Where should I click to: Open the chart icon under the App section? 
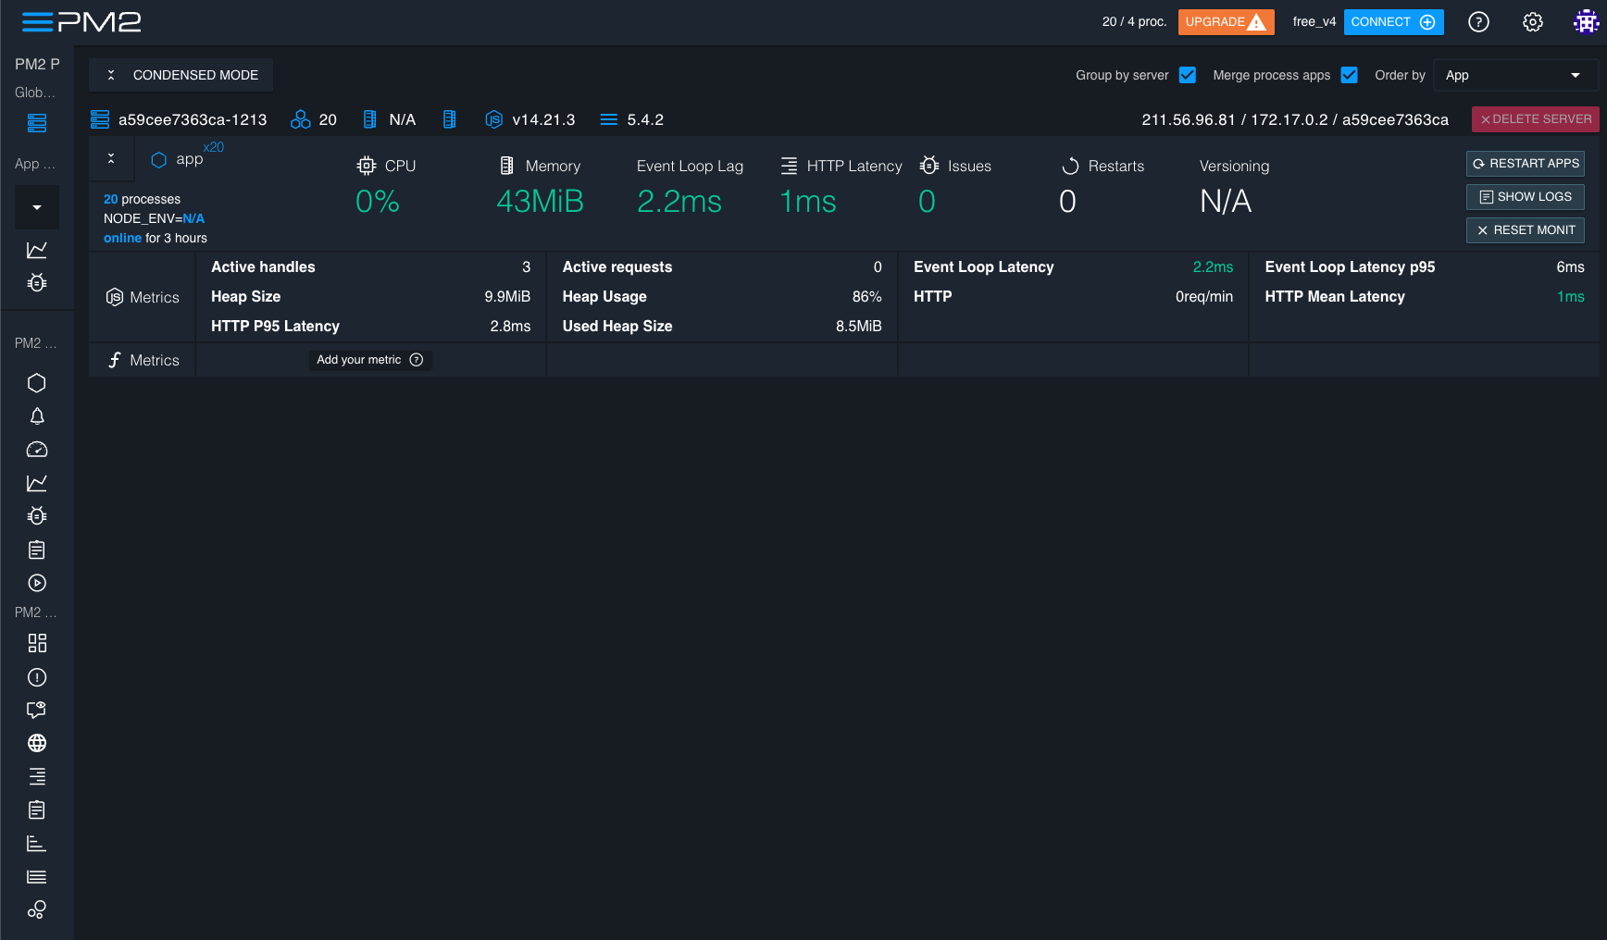(x=37, y=250)
